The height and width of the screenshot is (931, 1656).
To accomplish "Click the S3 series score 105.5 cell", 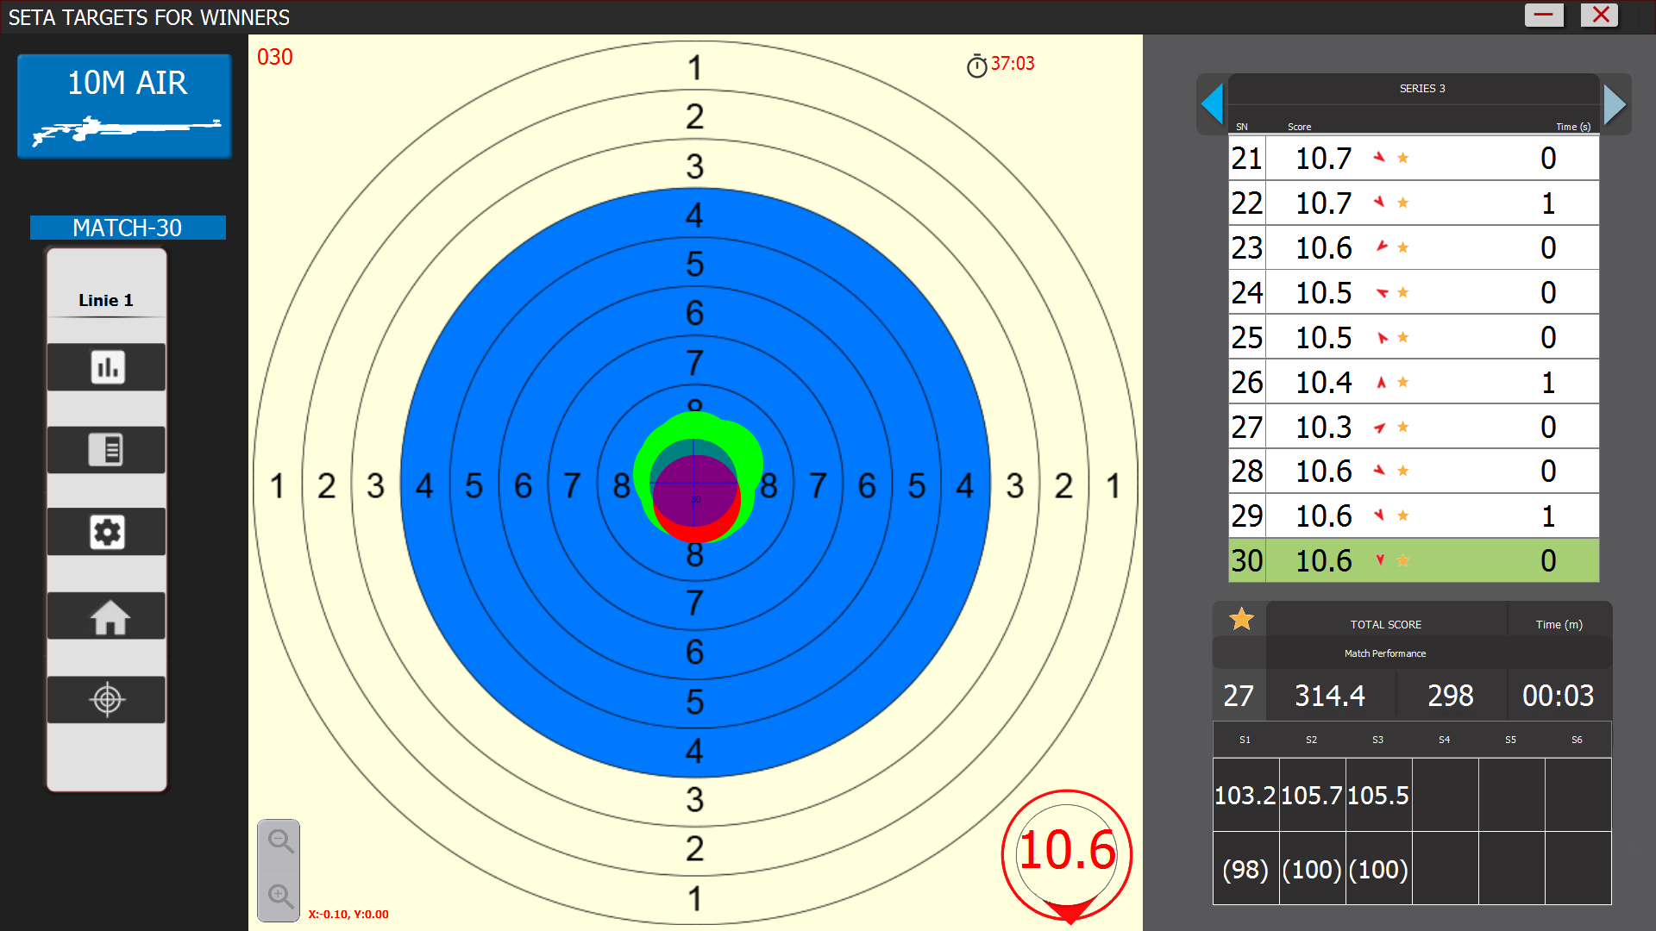I will pos(1377,795).
